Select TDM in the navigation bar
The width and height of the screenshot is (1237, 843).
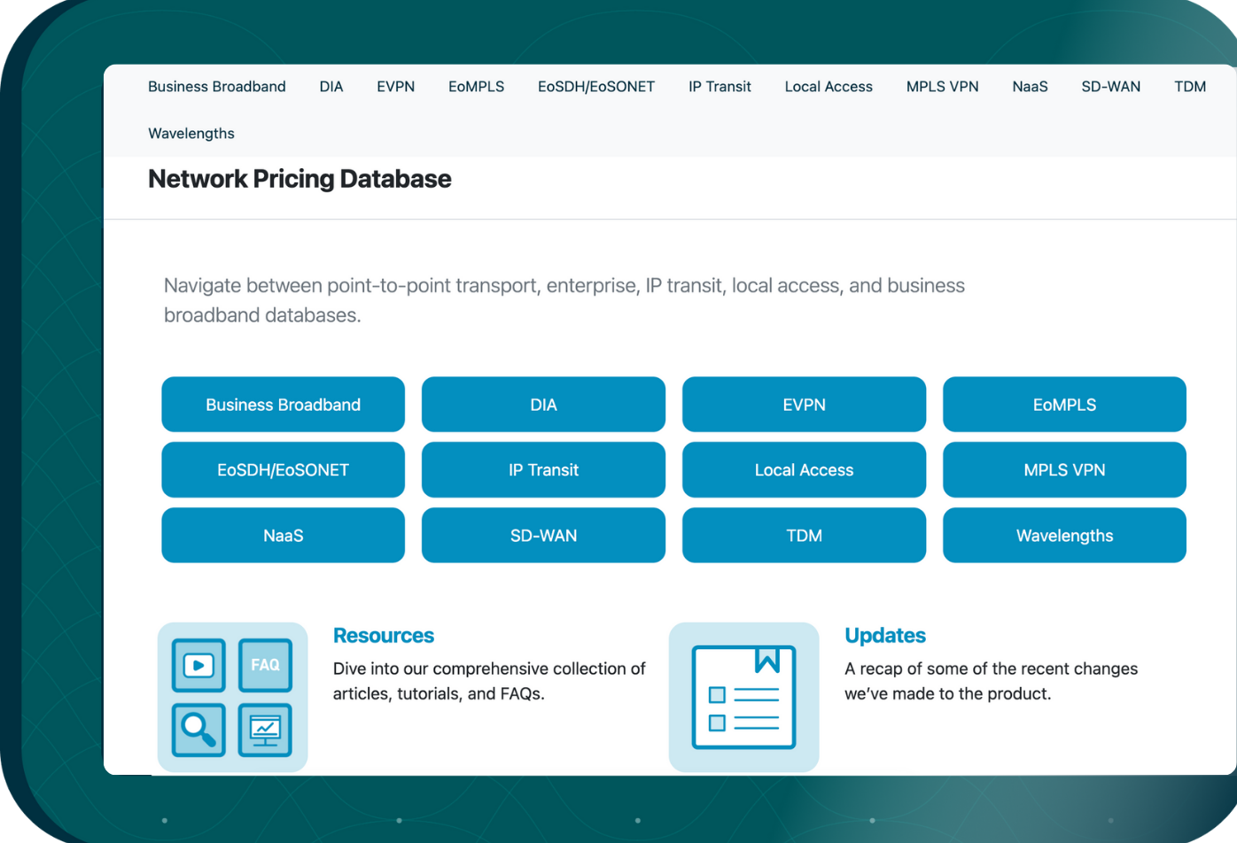coord(1190,86)
